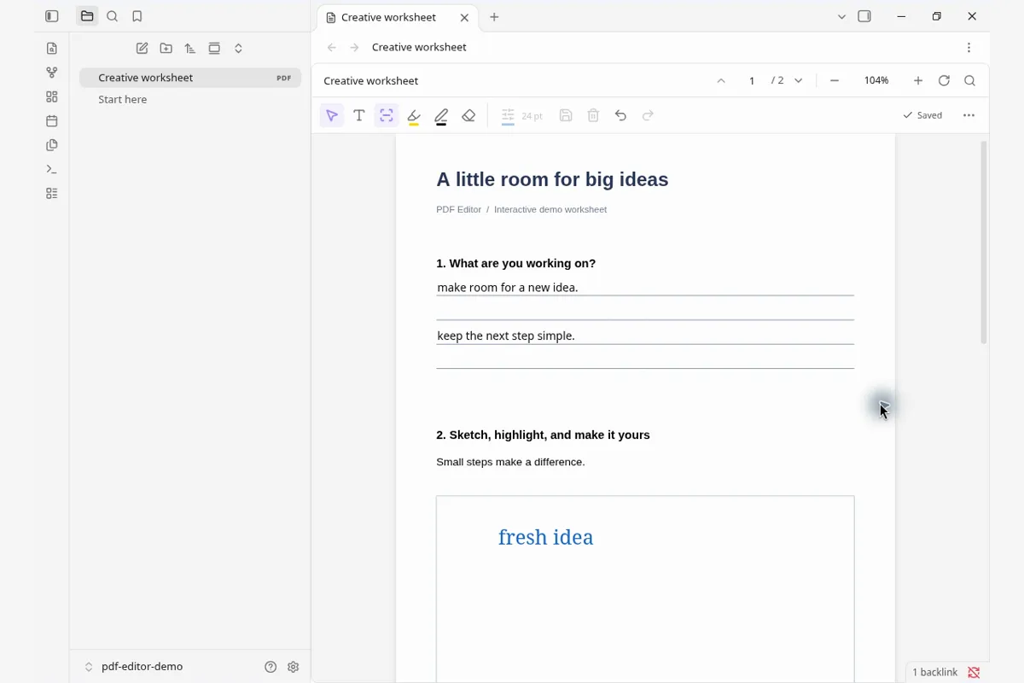
Task: Create a new folder in file explorer
Action: pos(166,49)
